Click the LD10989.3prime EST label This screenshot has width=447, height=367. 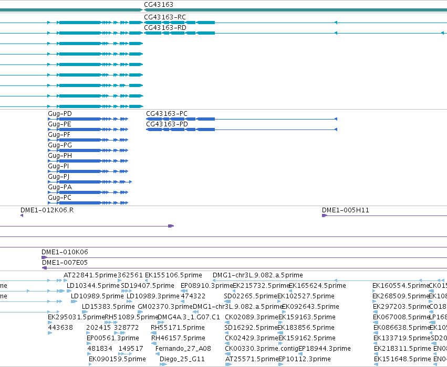coord(153,296)
